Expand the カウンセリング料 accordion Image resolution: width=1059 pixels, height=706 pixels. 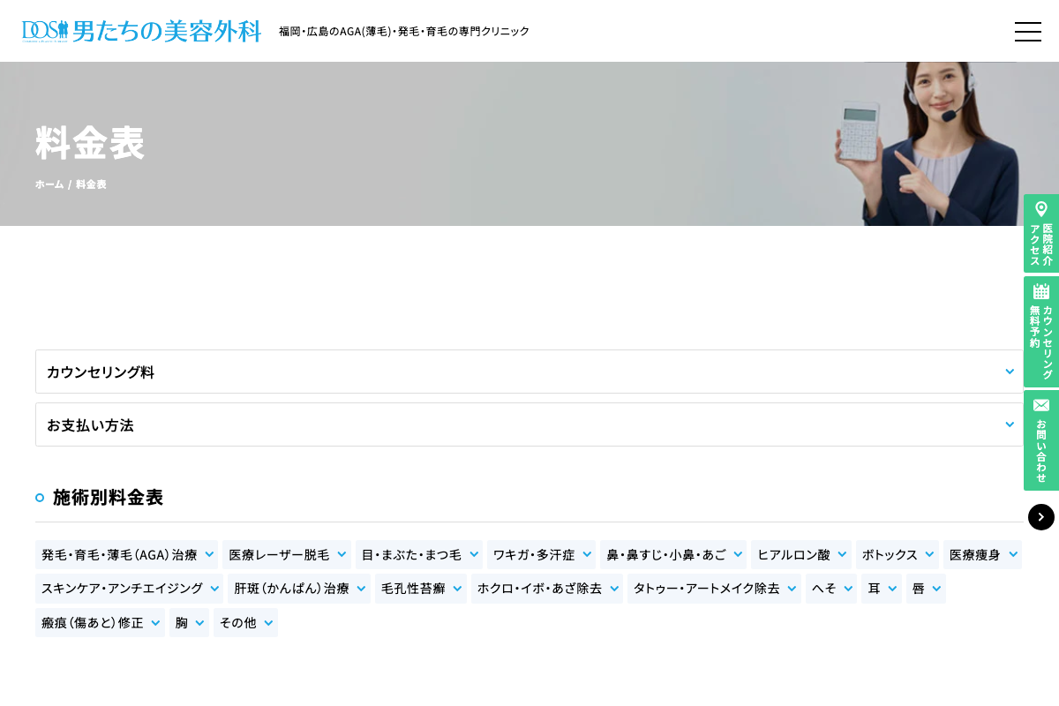(529, 372)
